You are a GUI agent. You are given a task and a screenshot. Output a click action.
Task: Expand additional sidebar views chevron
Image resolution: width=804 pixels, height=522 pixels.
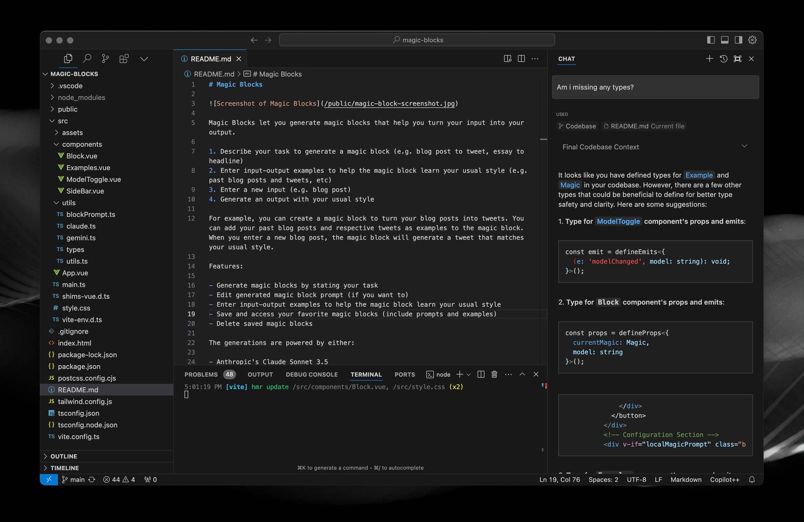click(144, 59)
